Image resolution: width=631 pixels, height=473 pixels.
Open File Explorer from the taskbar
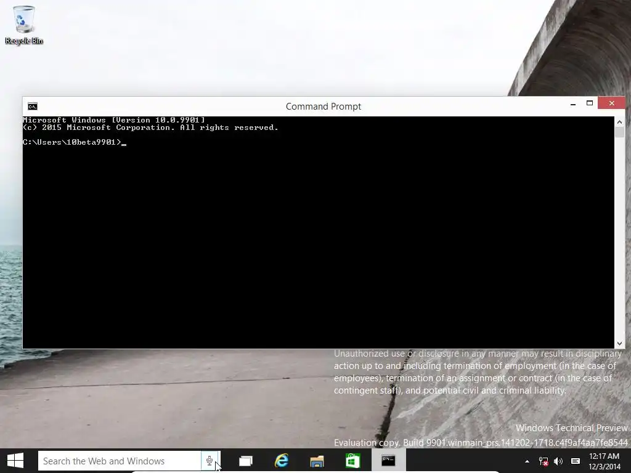pos(317,461)
